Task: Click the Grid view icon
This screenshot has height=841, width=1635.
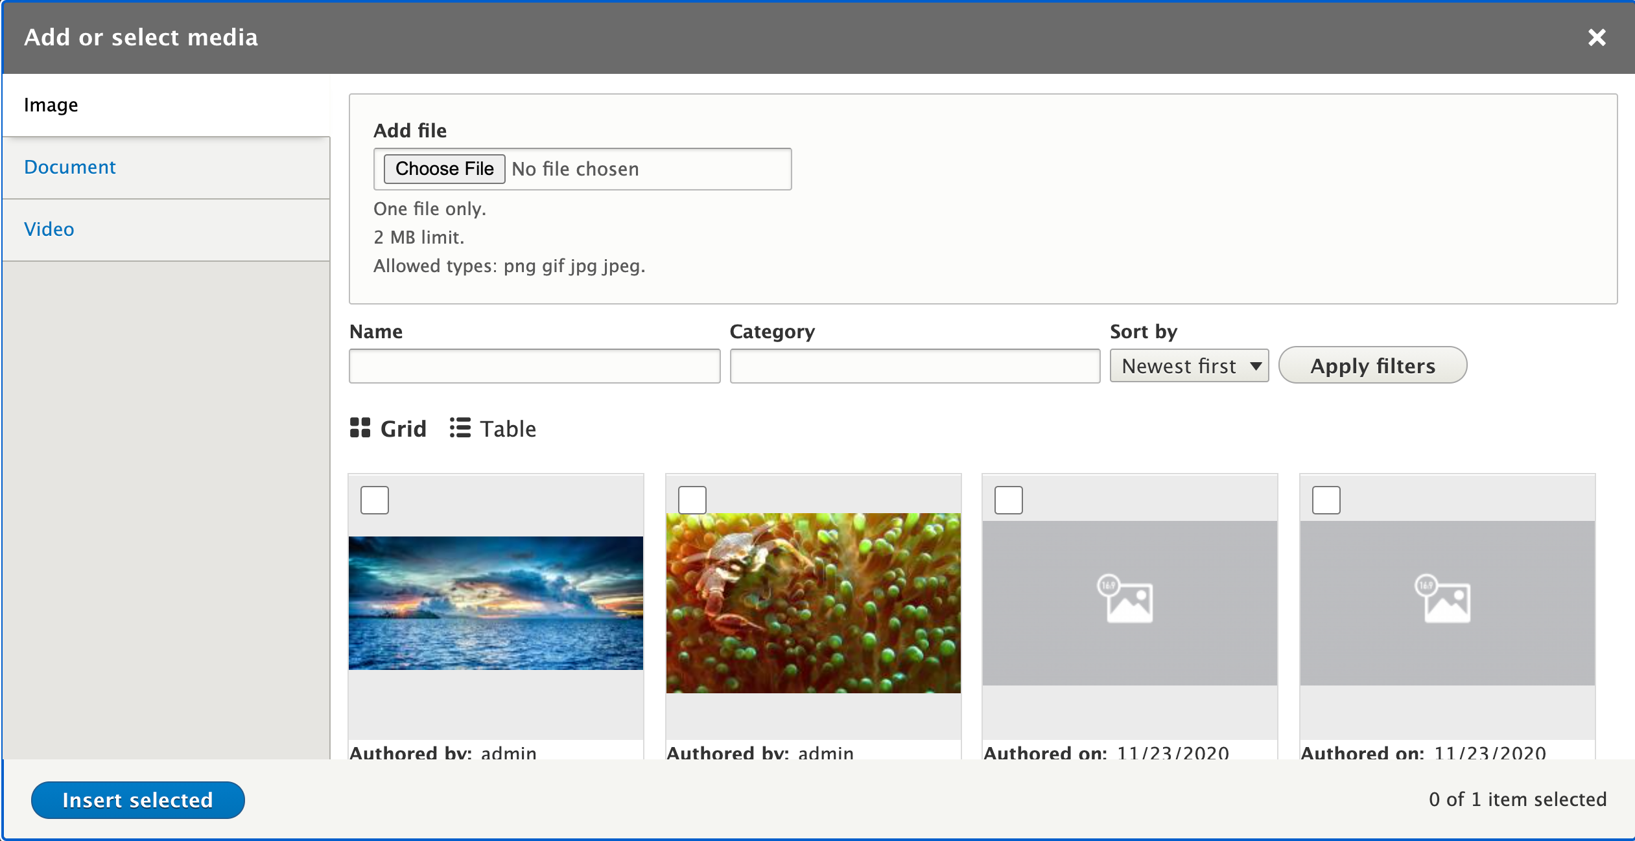Action: (360, 428)
